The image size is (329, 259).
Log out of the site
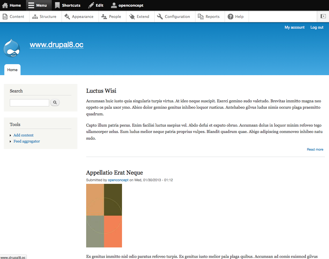(317, 27)
